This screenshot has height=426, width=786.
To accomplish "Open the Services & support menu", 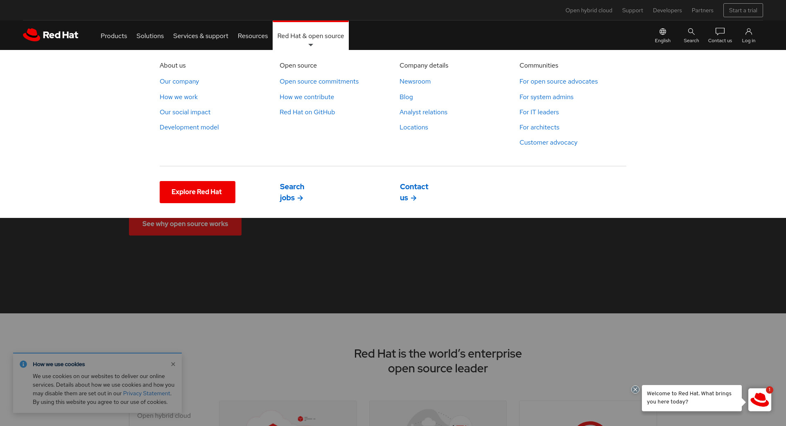I will 201,36.
